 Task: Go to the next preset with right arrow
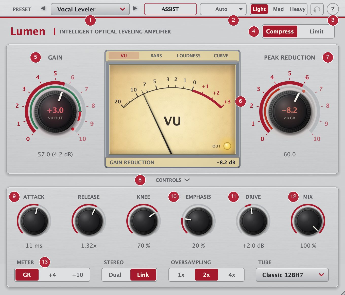click(x=135, y=9)
